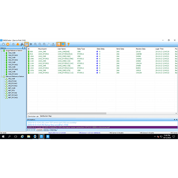The image size is (178, 178).
Task: Open Internet Explorer from the taskbar
Action: pos(22,137)
